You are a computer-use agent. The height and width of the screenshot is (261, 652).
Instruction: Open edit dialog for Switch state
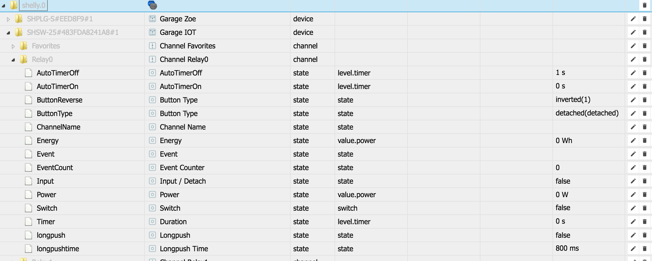[633, 208]
